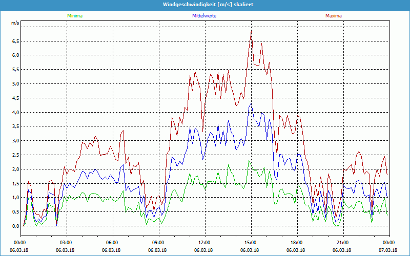The image size is (410, 256).
Task: Click the 12:00 time axis label
Action: pyautogui.click(x=204, y=243)
